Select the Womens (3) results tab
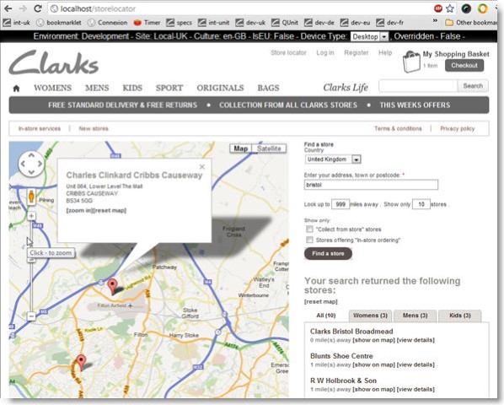The image size is (504, 405). click(x=370, y=316)
